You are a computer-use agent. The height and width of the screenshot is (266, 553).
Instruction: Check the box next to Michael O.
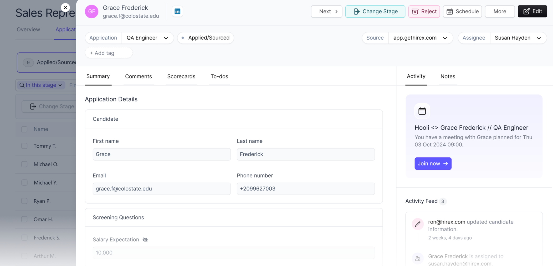click(x=24, y=164)
